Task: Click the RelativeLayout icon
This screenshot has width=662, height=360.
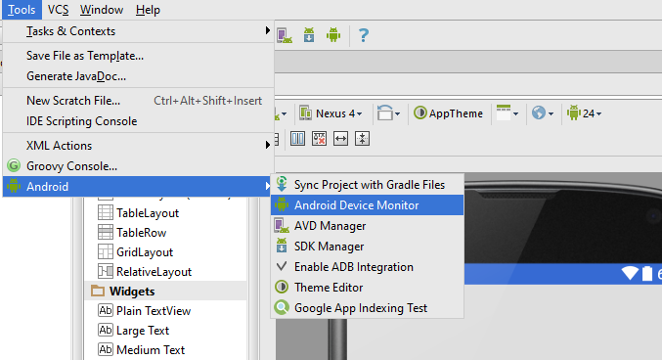Action: pyautogui.click(x=106, y=271)
